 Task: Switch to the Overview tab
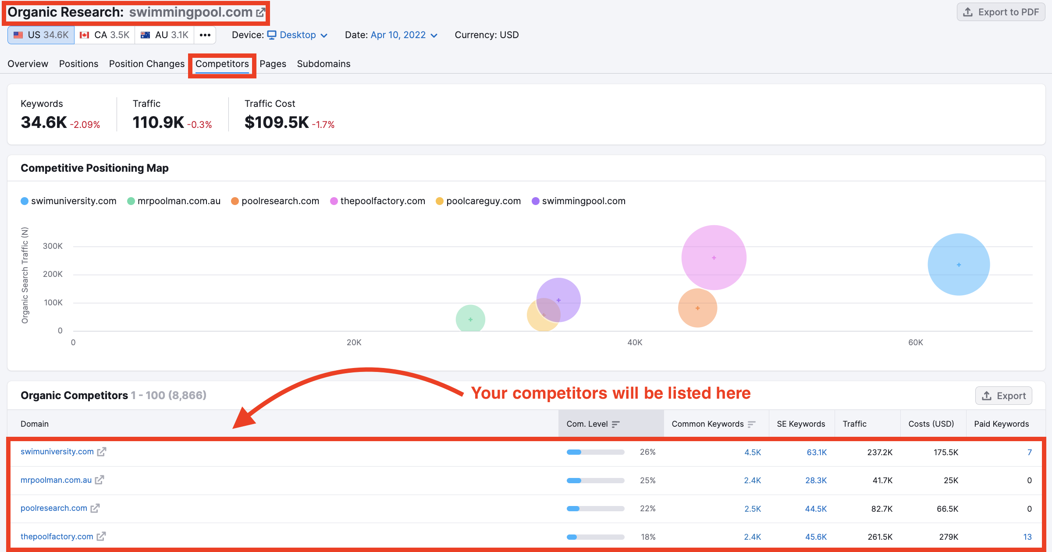(28, 64)
